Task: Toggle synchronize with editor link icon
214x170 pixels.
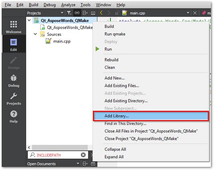Action: point(77,13)
